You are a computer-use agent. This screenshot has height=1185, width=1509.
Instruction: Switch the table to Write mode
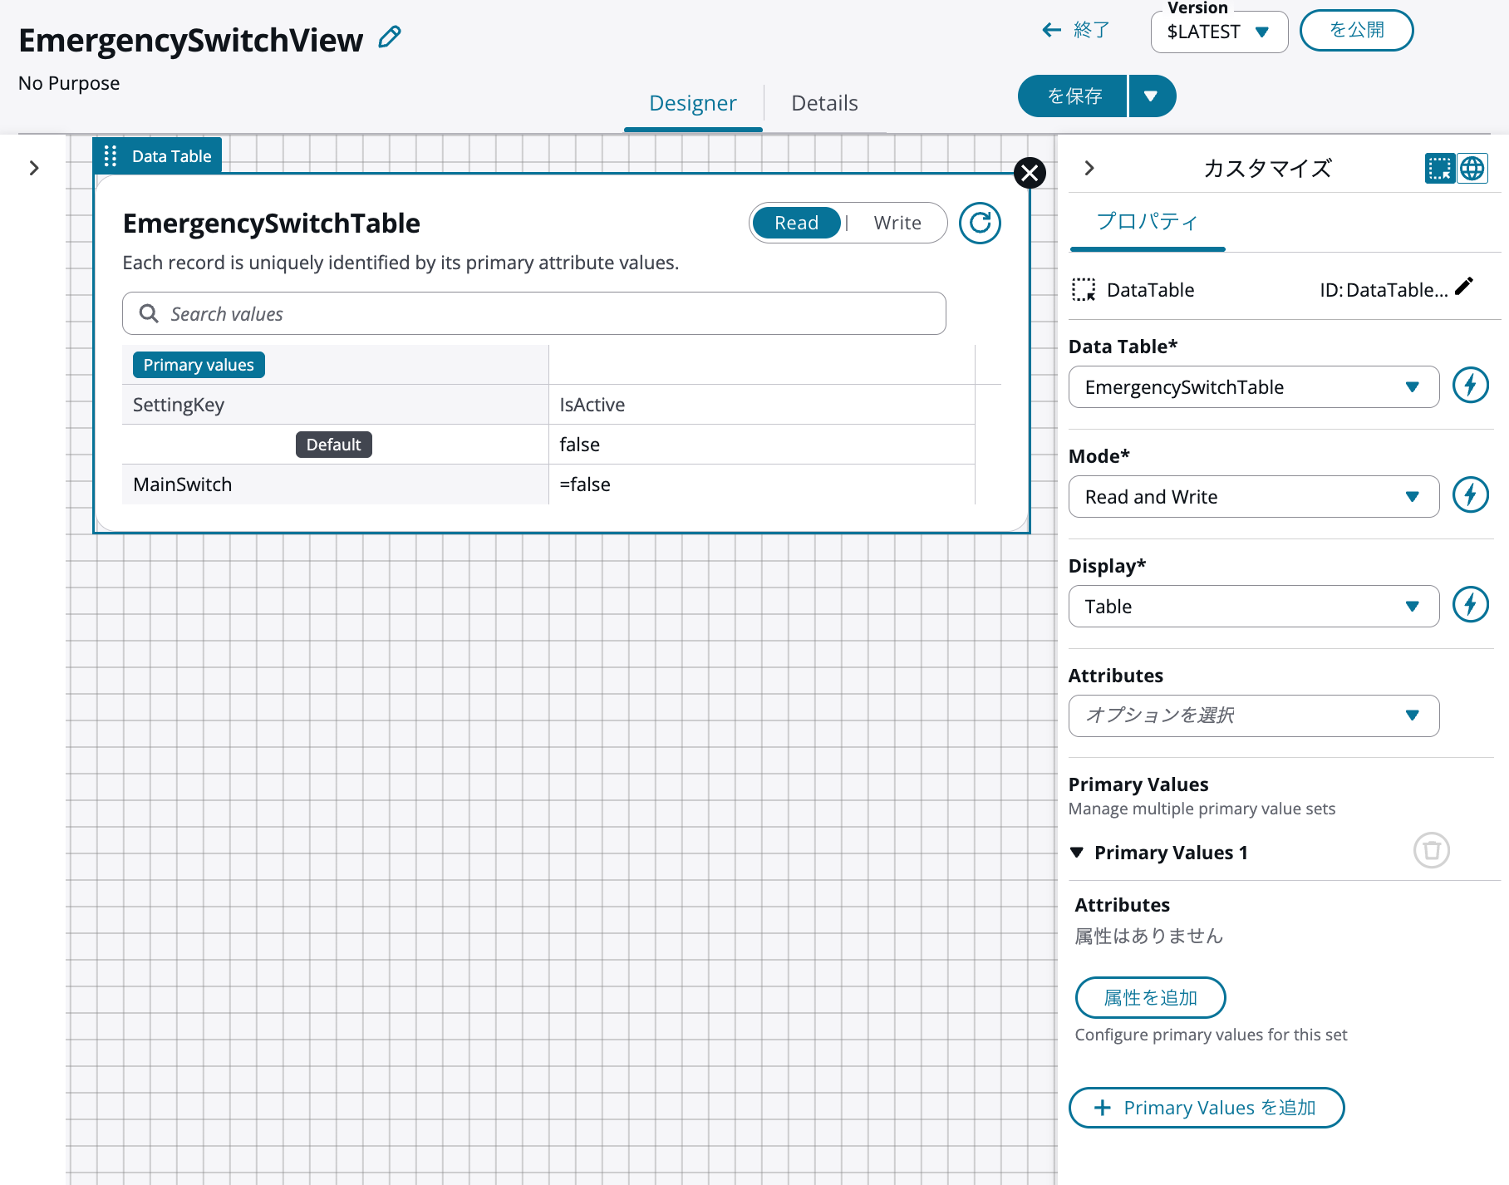[x=897, y=223]
